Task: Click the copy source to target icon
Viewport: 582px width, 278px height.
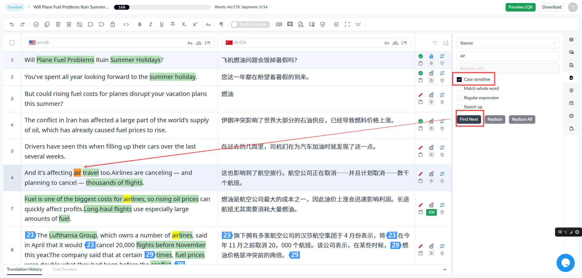Action: [47, 25]
